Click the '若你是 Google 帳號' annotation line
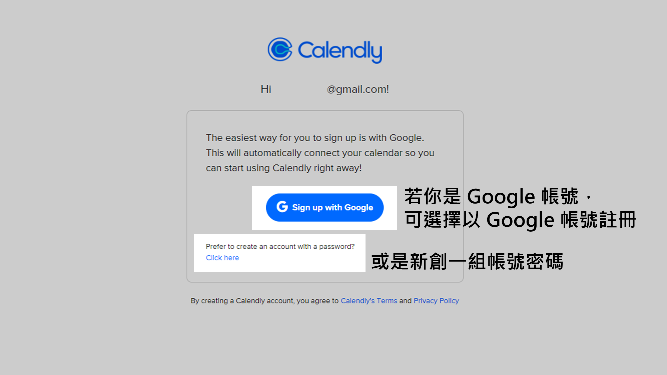The height and width of the screenshot is (375, 667). point(498,196)
